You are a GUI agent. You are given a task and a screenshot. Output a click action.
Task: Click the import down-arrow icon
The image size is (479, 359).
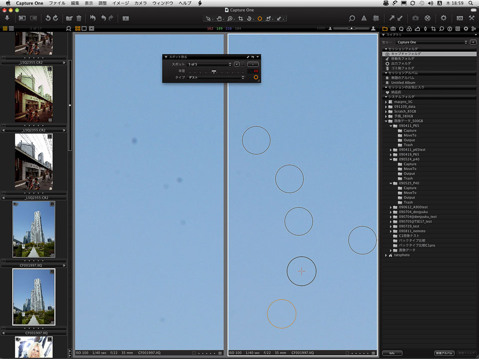(x=7, y=18)
